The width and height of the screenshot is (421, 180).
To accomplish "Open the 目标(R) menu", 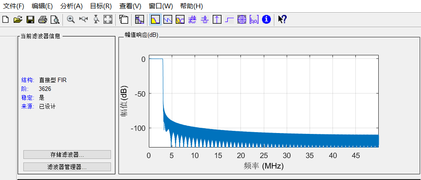I will tap(101, 6).
